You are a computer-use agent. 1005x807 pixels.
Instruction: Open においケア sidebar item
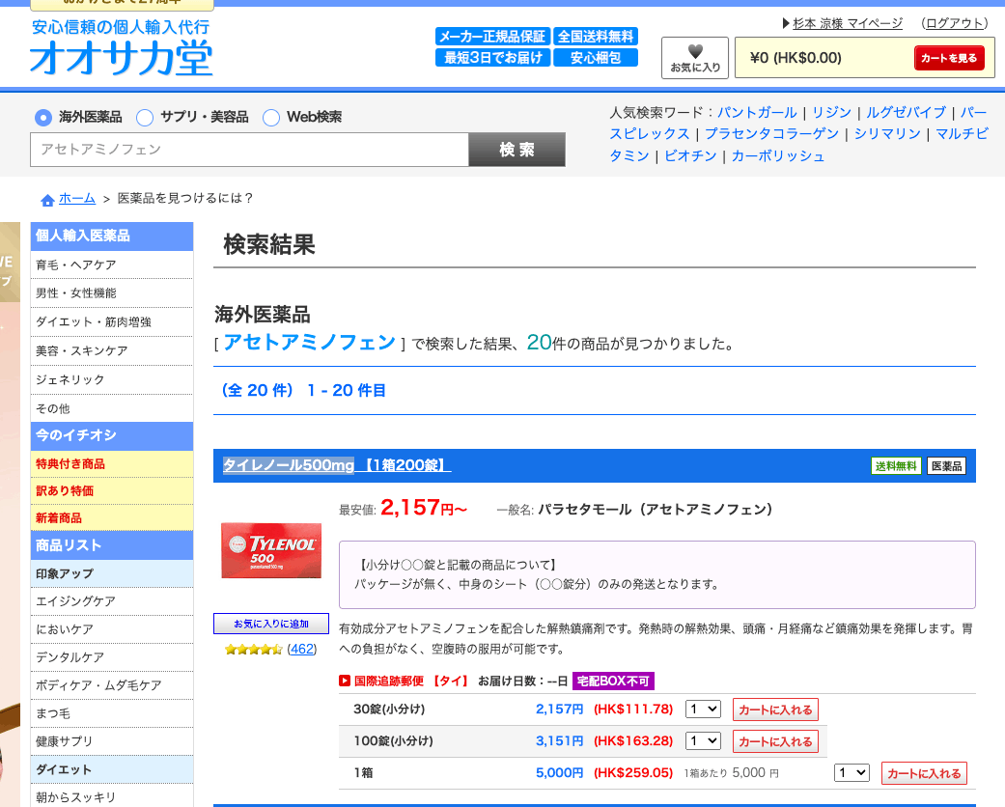pos(112,629)
